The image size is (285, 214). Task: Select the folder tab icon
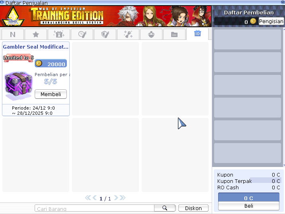[x=174, y=34]
